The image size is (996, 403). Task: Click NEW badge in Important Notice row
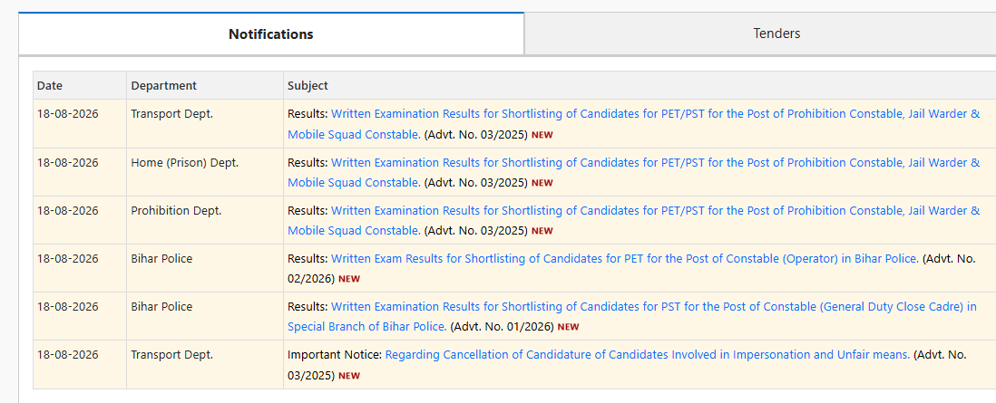point(348,376)
